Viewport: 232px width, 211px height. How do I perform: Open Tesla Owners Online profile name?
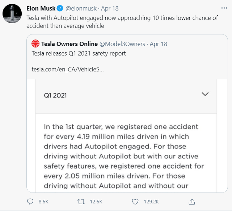pyautogui.click(x=69, y=44)
